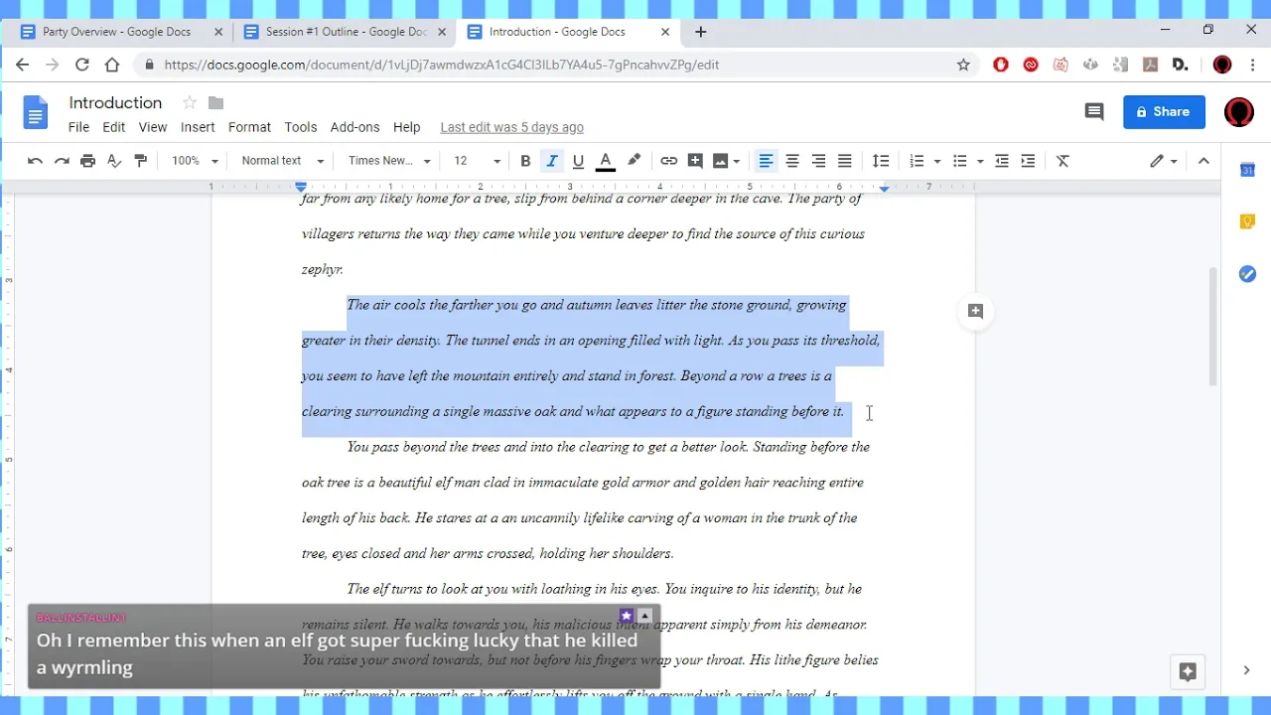Toggle side panel with bottom-right chevron

coord(1246,670)
